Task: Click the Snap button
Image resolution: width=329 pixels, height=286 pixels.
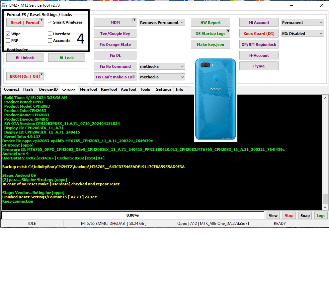Action: [305, 216]
